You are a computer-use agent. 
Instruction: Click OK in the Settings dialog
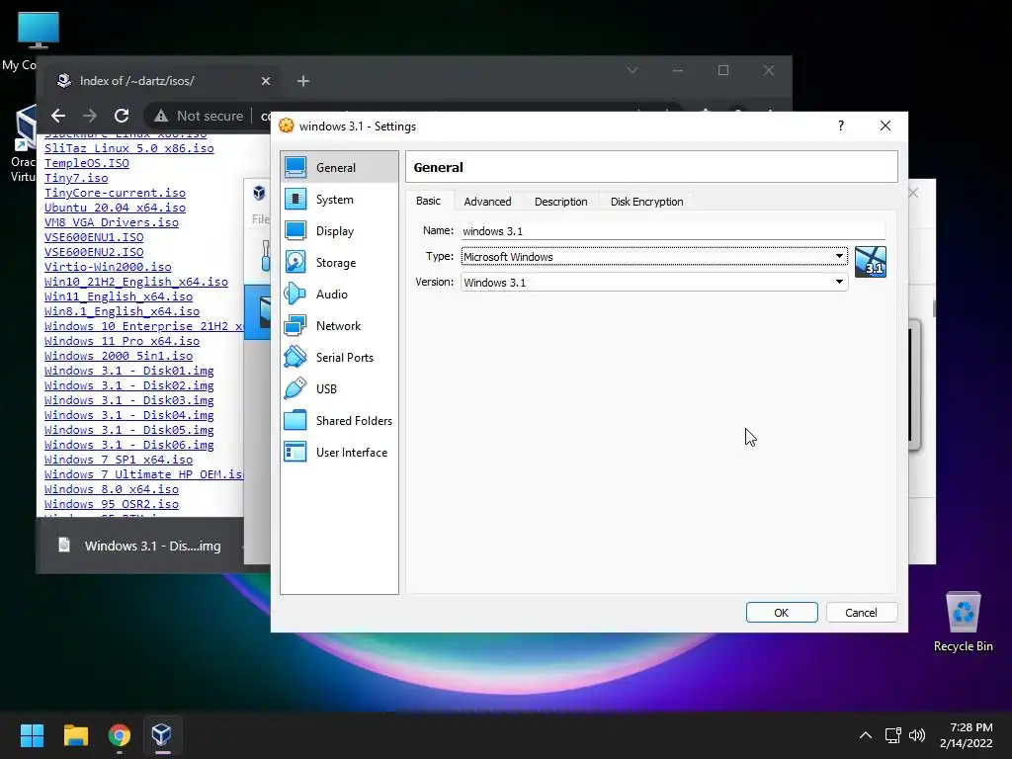pos(782,613)
